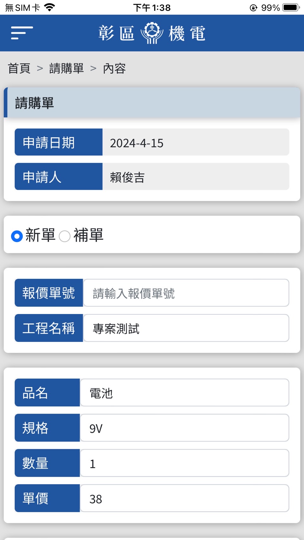The image size is (304, 540).
Task: Tap the 彰區機電 title text
Action: coord(187,33)
